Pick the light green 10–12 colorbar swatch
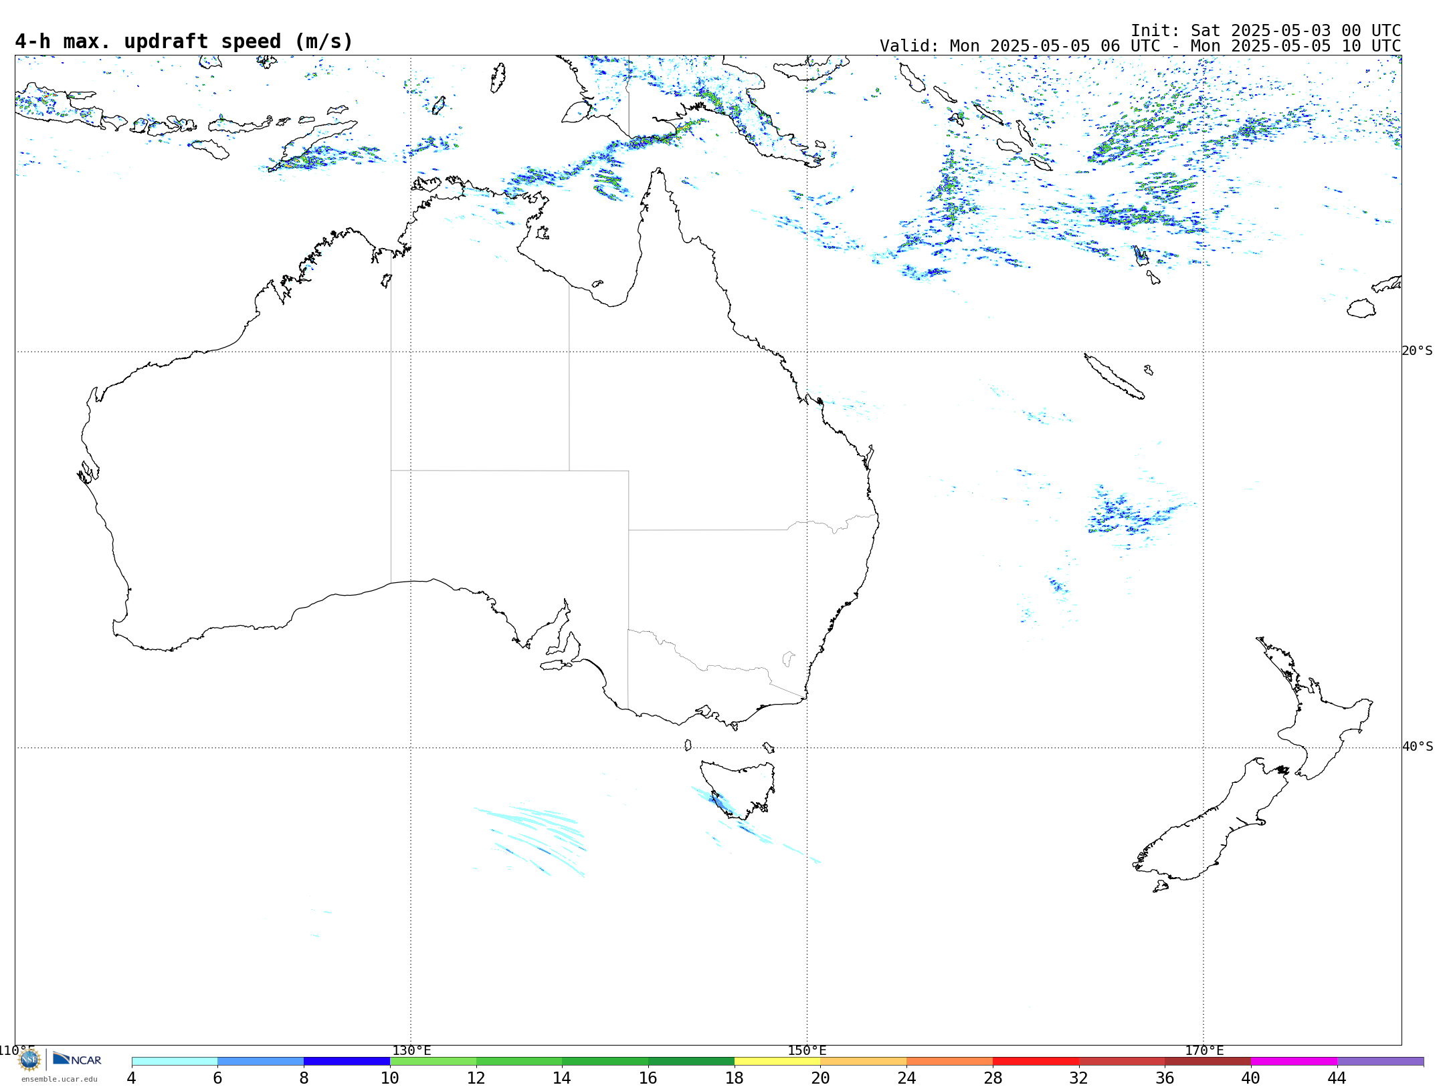This screenshot has width=1445, height=1087. click(x=433, y=1062)
